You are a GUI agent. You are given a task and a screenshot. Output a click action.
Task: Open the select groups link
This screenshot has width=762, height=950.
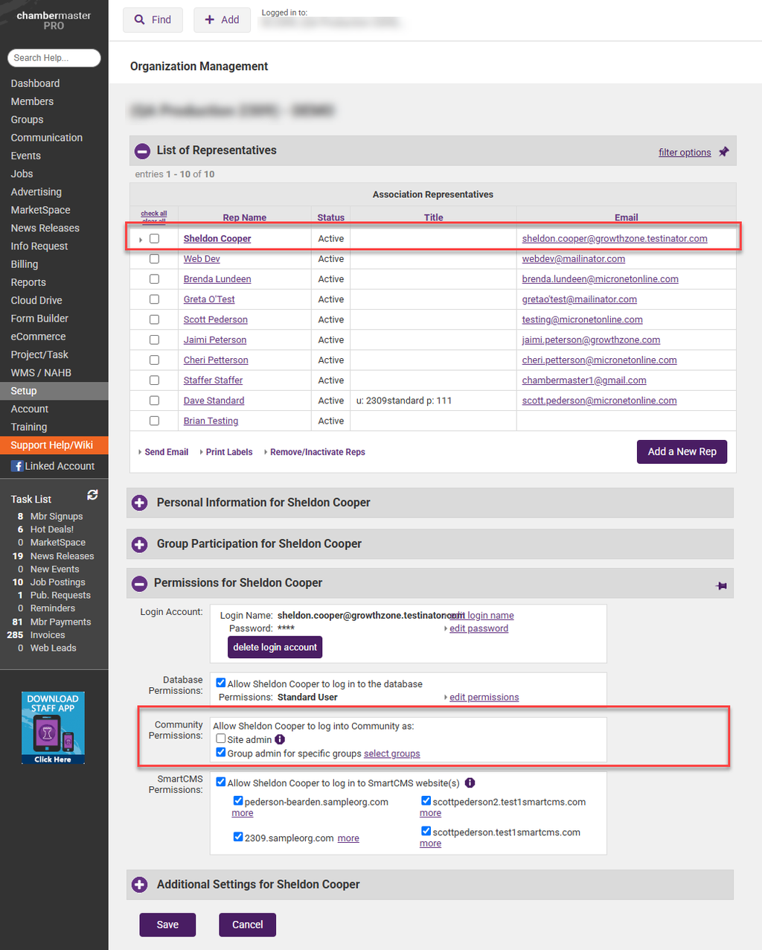pyautogui.click(x=391, y=753)
